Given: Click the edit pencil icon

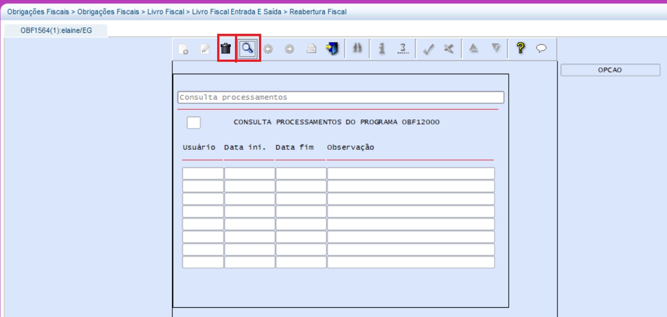Looking at the screenshot, I should [x=205, y=49].
